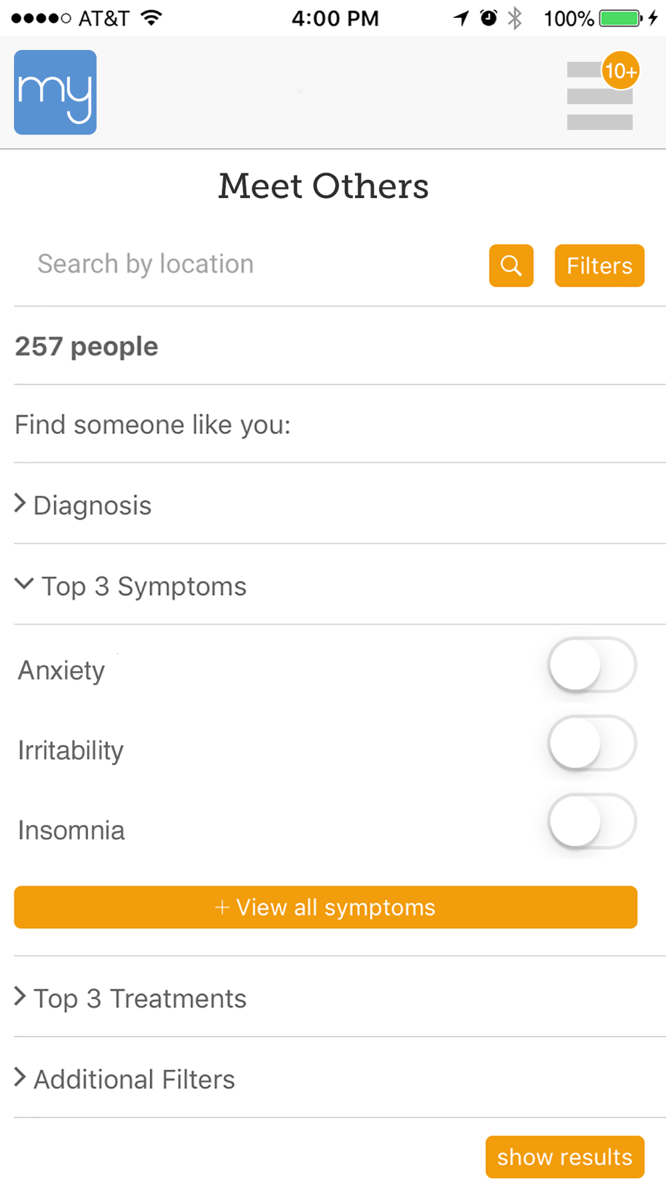The width and height of the screenshot is (666, 1185).
Task: Tap the alarm clock status icon
Action: 489,18
